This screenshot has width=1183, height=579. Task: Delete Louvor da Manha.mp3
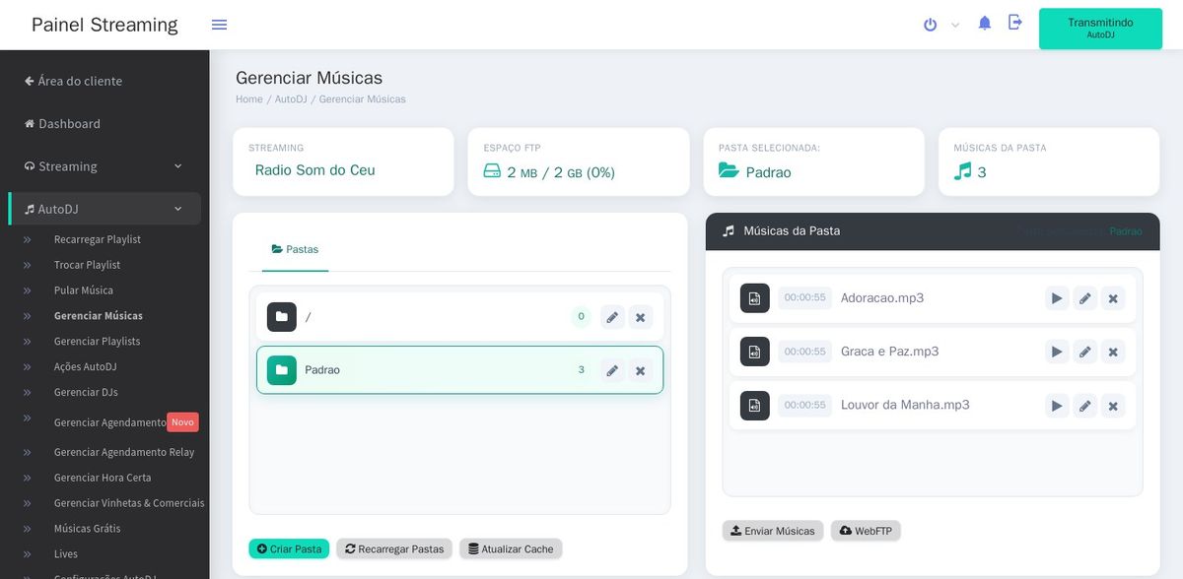(1113, 405)
